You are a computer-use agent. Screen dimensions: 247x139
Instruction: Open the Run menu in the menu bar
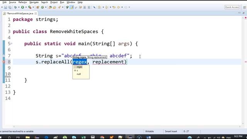tap(62, 2)
